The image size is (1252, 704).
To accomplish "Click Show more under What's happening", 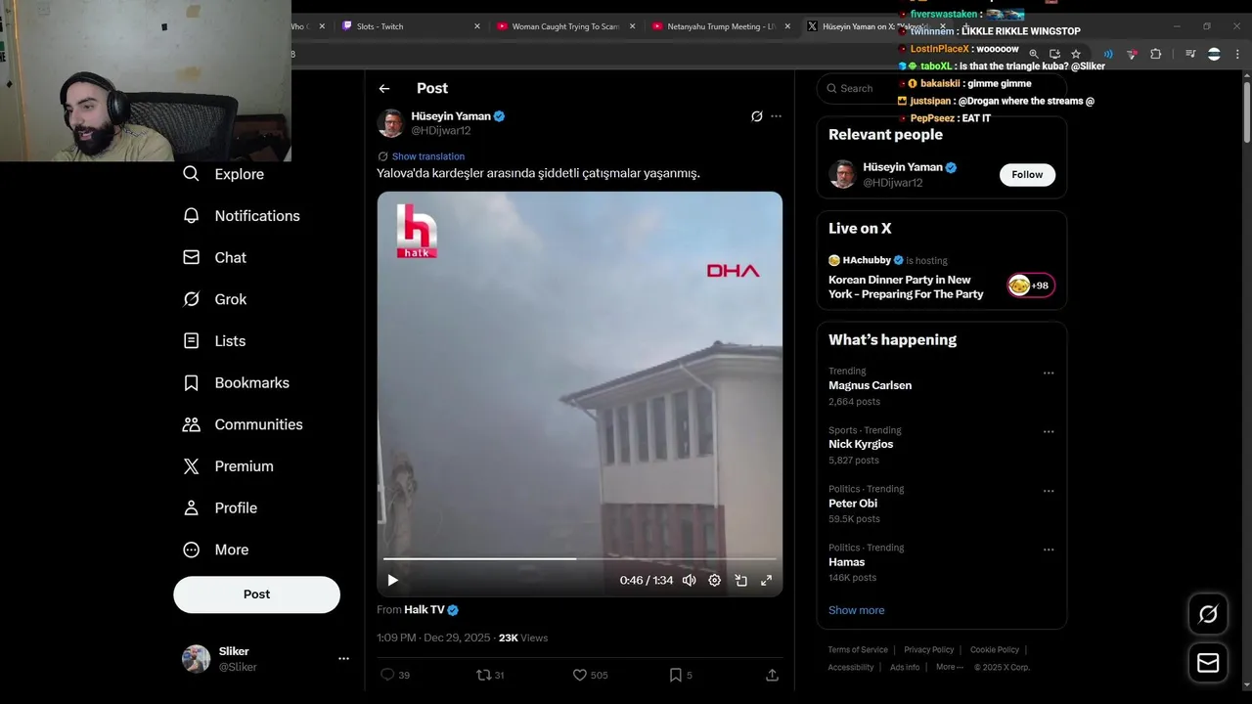I will click(x=857, y=610).
